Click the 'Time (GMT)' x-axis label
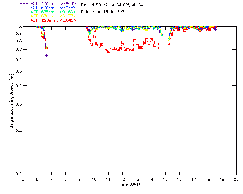 (129, 185)
